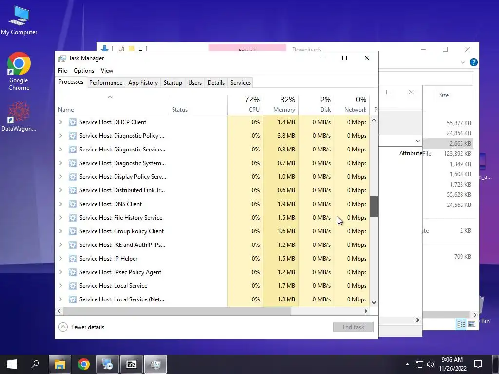Click the Service Host: DHCP Client gear icon
Screen dimensions: 499x374
(73, 122)
